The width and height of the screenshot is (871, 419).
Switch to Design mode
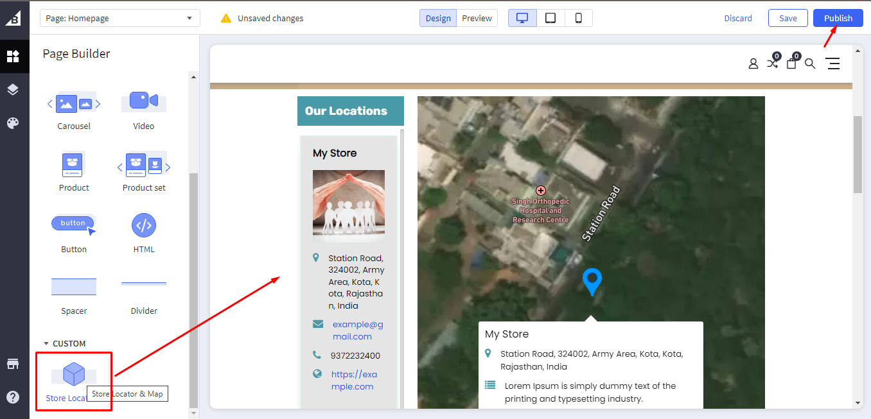[x=438, y=18]
